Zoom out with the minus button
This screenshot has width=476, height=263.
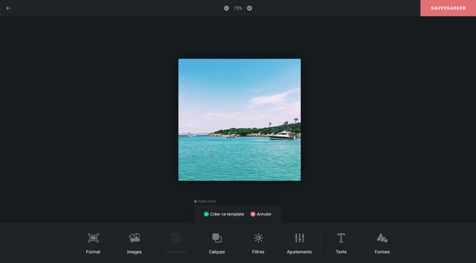point(226,8)
